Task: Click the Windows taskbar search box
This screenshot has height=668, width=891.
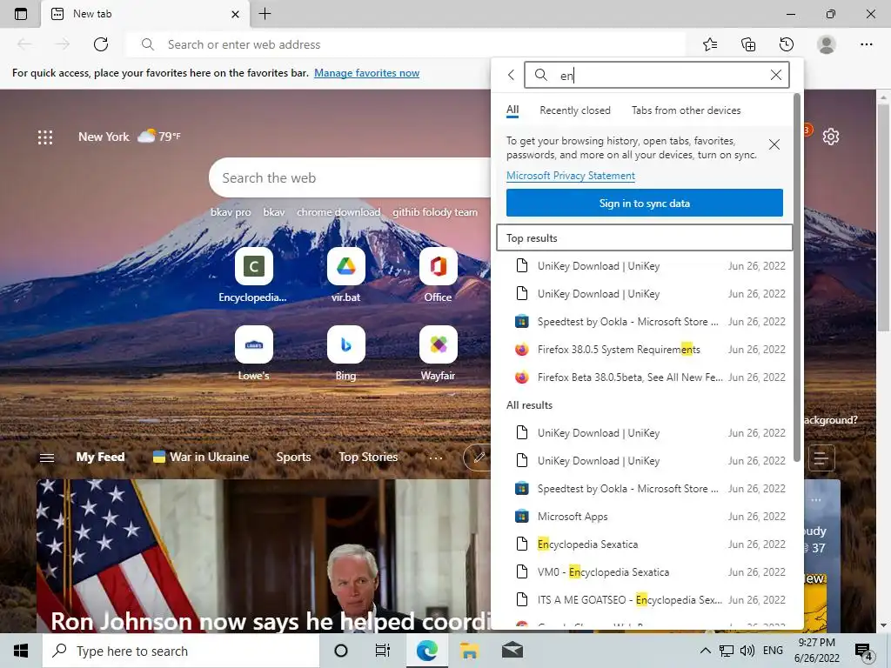Action: (181, 651)
